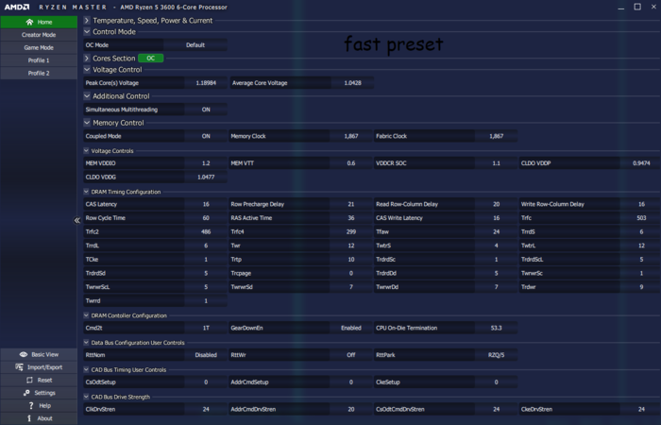This screenshot has height=425, width=661.
Task: Click the Import/Export icon
Action: tap(20, 367)
